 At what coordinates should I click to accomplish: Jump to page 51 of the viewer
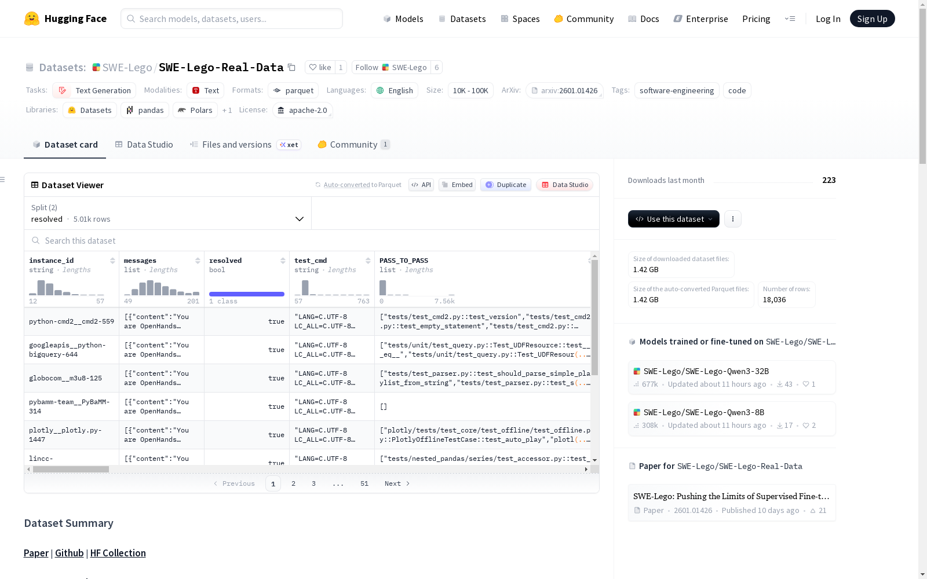(x=364, y=483)
